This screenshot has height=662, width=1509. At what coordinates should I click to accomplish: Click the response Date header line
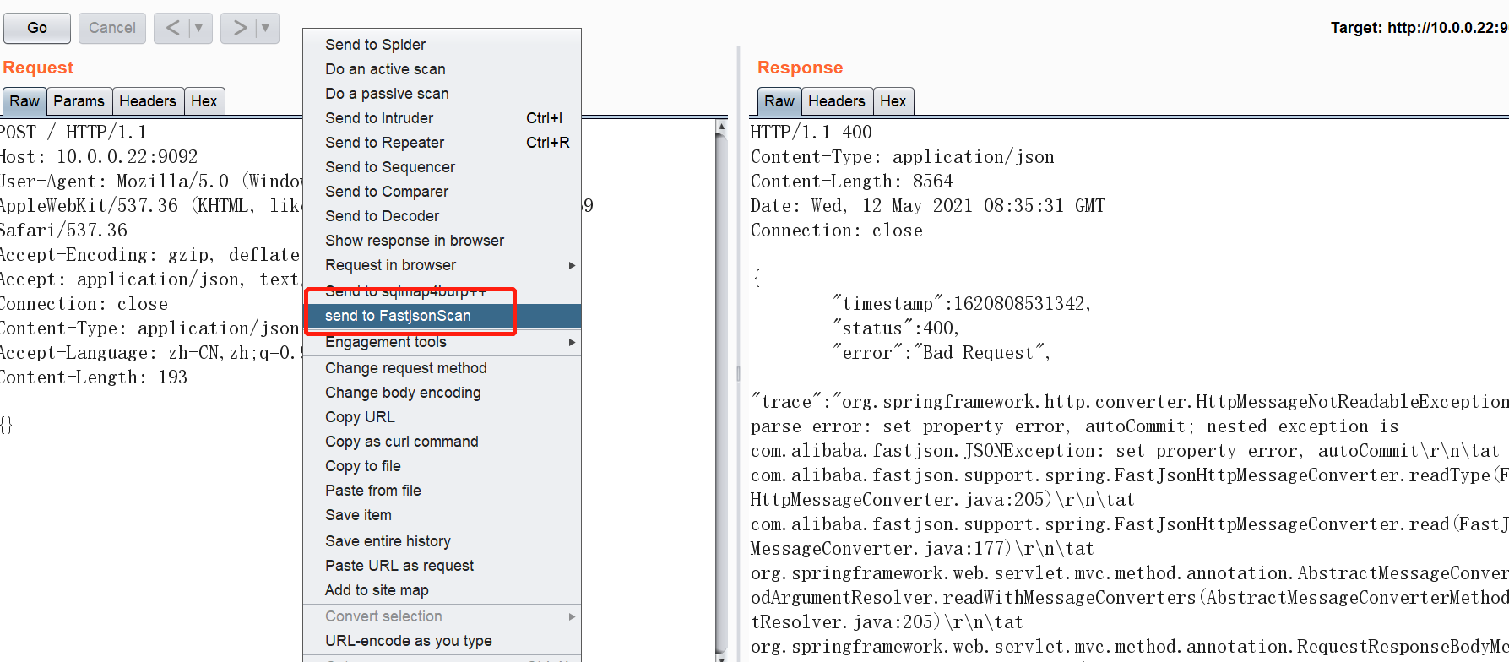click(927, 206)
